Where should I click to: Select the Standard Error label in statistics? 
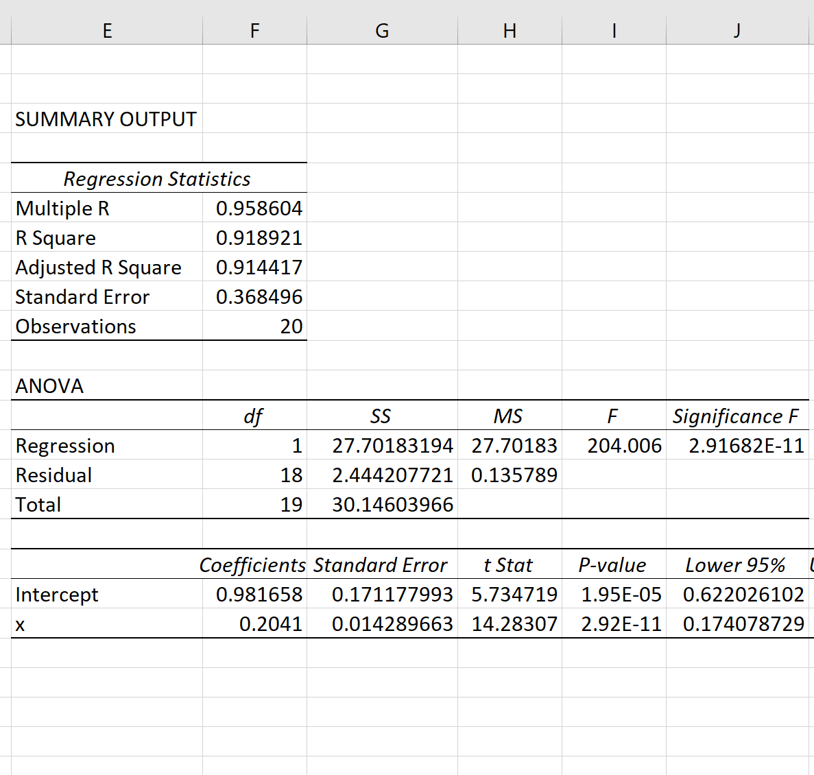(x=107, y=297)
